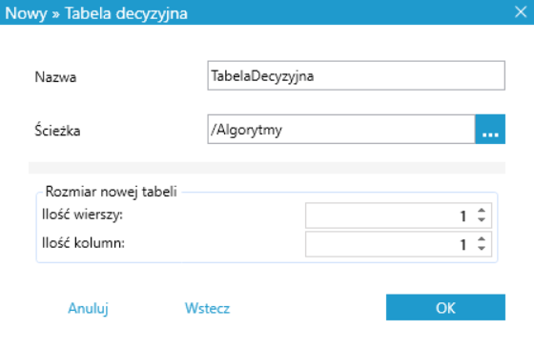Cancel the dialog via Anuluj link
The width and height of the screenshot is (534, 349).
click(x=88, y=308)
